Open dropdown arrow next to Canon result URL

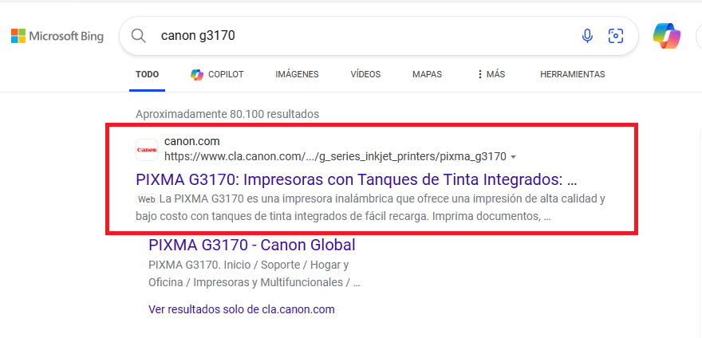[x=514, y=157]
